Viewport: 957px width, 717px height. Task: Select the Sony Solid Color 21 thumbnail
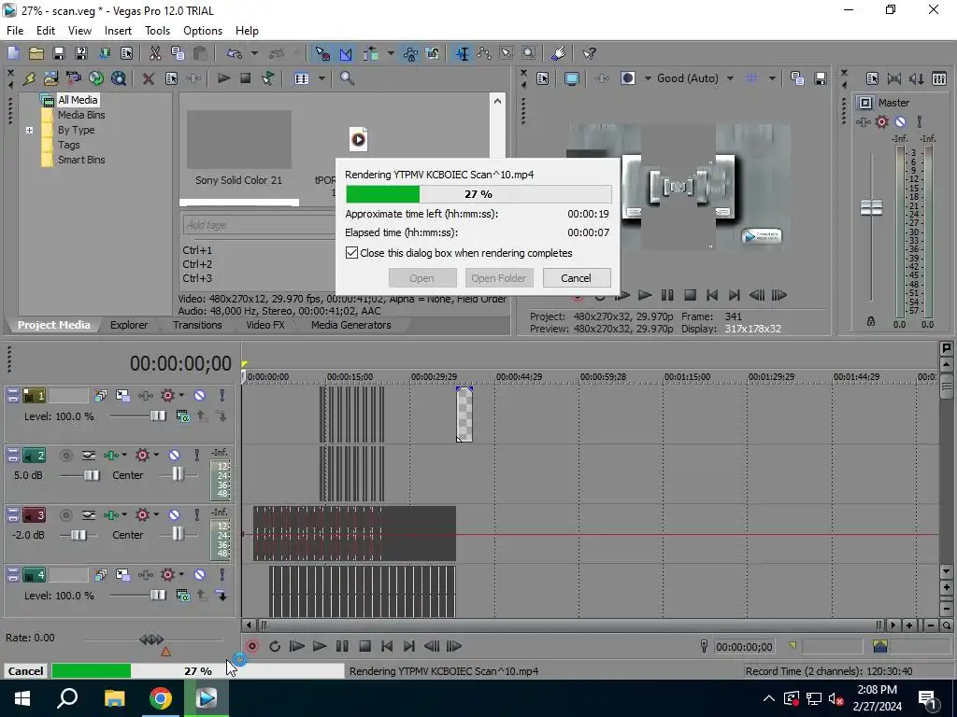click(238, 140)
